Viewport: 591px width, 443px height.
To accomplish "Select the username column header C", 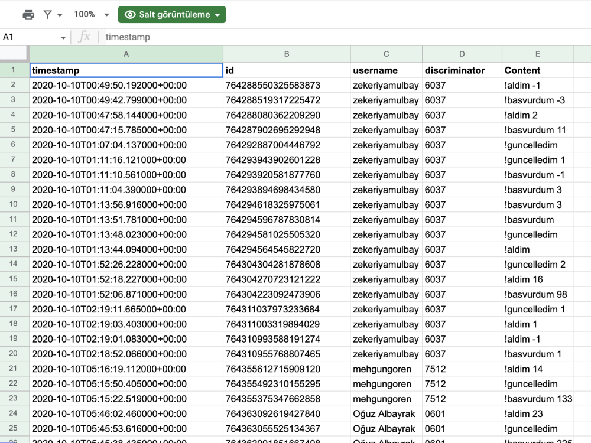I will tap(387, 54).
